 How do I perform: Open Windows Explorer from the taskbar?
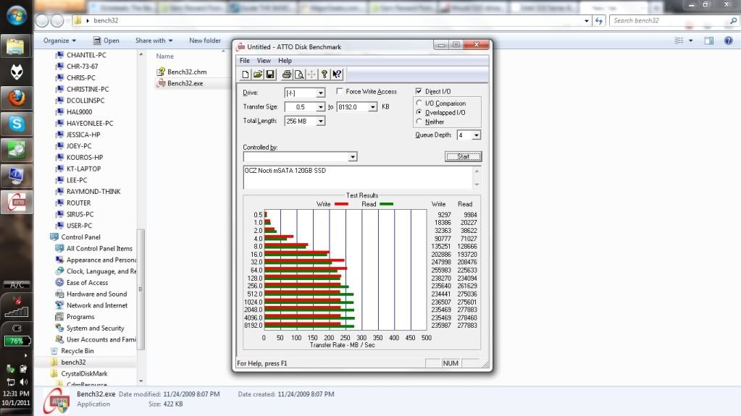pyautogui.click(x=16, y=46)
